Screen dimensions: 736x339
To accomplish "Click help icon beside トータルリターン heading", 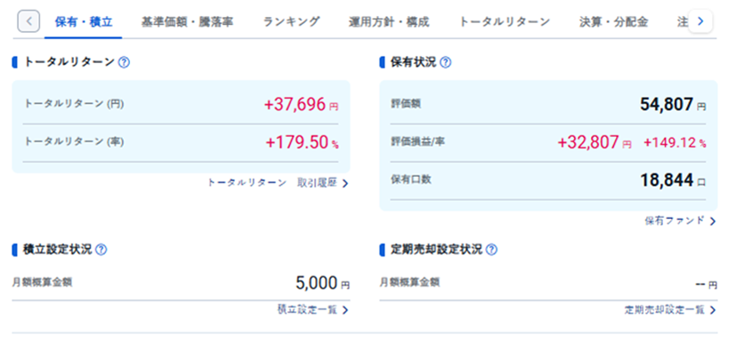I will [x=124, y=62].
